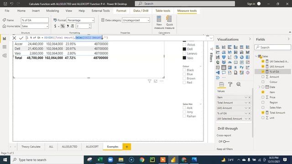Open the Home ribbon tab

pyautogui.click(x=21, y=11)
